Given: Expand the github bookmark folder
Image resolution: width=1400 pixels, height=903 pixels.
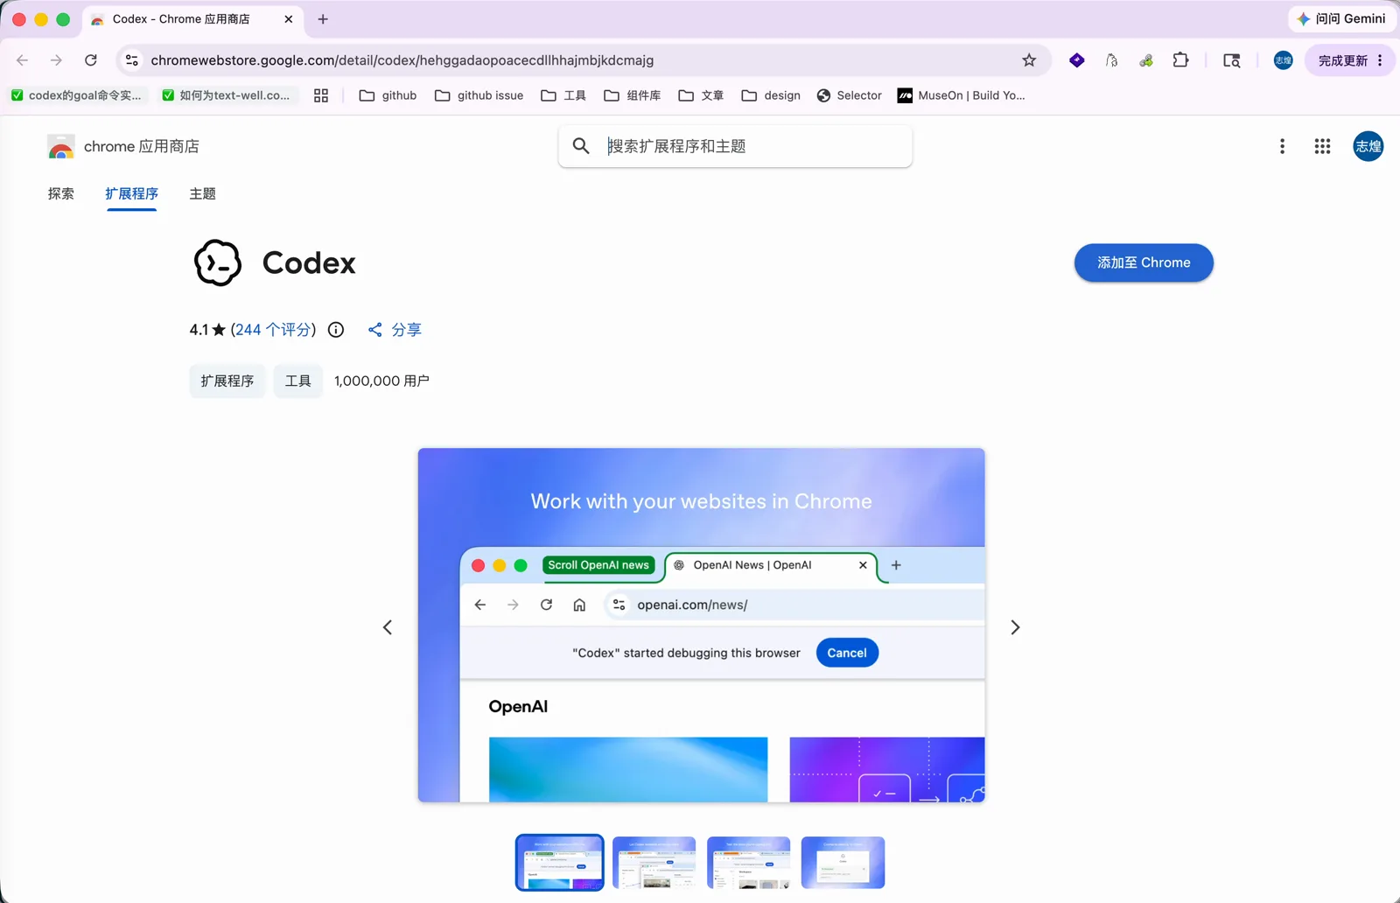Looking at the screenshot, I should [388, 95].
